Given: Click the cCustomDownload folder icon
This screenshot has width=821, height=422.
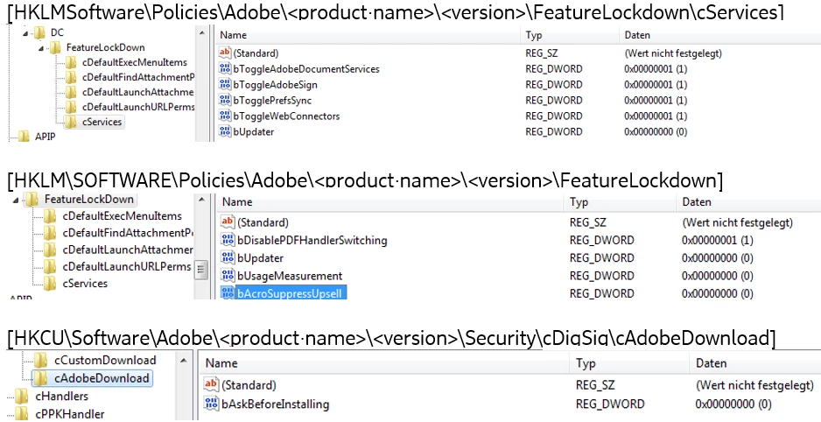Looking at the screenshot, I should [40, 360].
